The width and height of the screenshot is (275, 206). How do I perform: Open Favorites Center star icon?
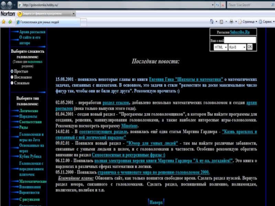(x=3, y=22)
